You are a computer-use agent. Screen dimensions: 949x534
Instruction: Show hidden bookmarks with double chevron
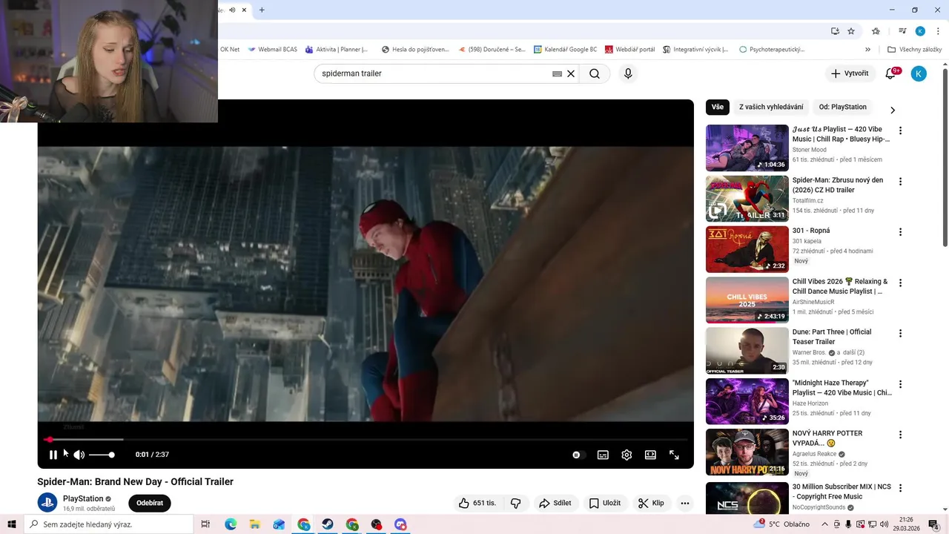867,50
